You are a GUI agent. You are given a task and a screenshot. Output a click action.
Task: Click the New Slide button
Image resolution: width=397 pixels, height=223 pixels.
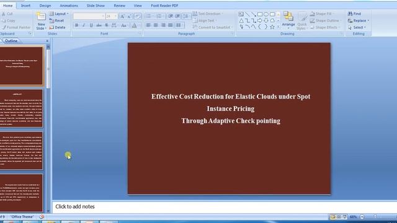[x=41, y=21]
